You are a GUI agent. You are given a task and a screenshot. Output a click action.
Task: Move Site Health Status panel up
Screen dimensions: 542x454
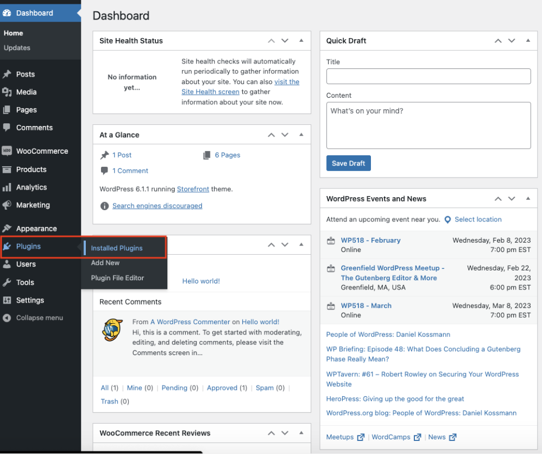pyautogui.click(x=272, y=41)
